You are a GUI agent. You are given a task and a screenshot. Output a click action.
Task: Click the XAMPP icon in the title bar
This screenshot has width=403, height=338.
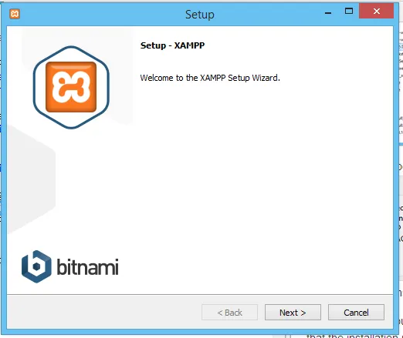click(x=15, y=14)
